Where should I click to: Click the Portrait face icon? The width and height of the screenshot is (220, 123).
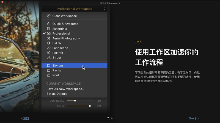coord(49,53)
